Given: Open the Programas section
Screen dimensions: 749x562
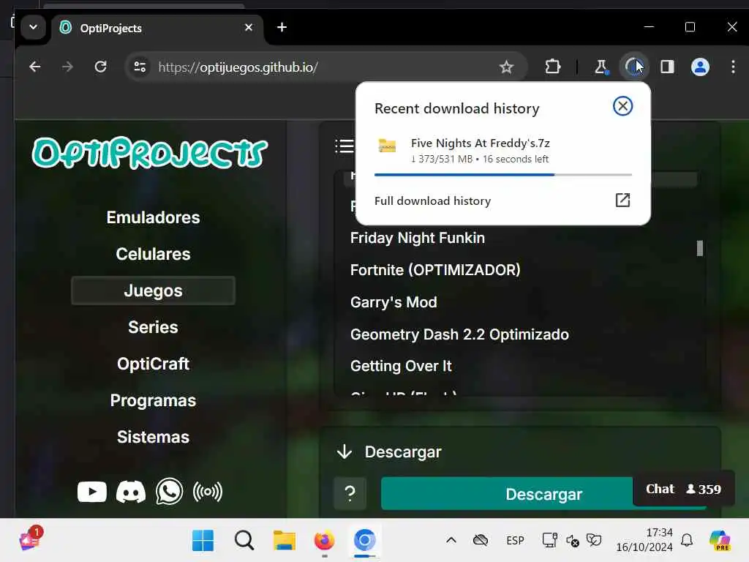Looking at the screenshot, I should pyautogui.click(x=153, y=400).
